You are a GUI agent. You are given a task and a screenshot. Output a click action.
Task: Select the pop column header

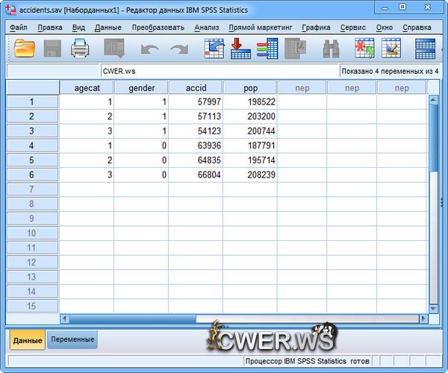point(250,87)
